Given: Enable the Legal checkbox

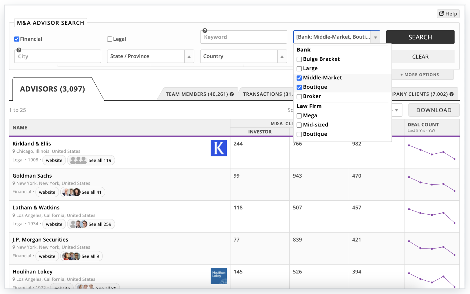Looking at the screenshot, I should [x=110, y=39].
